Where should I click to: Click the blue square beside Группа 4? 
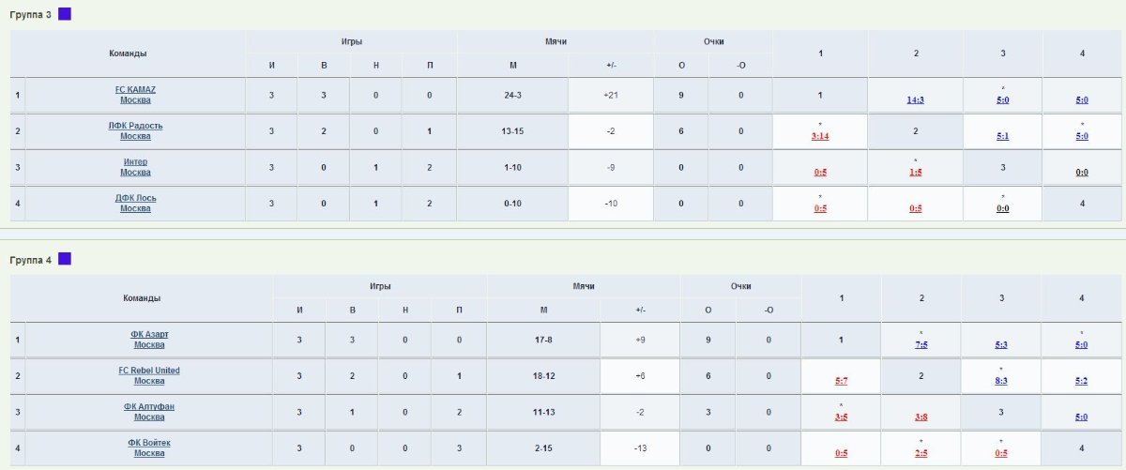64,259
